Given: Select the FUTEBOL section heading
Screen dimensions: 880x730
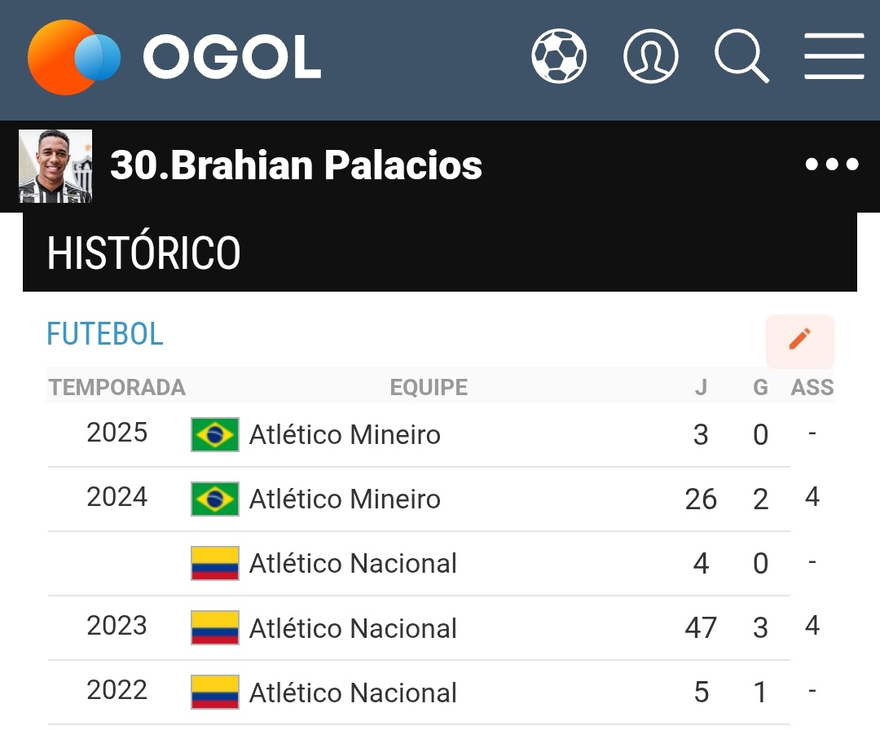Looking at the screenshot, I should [105, 334].
